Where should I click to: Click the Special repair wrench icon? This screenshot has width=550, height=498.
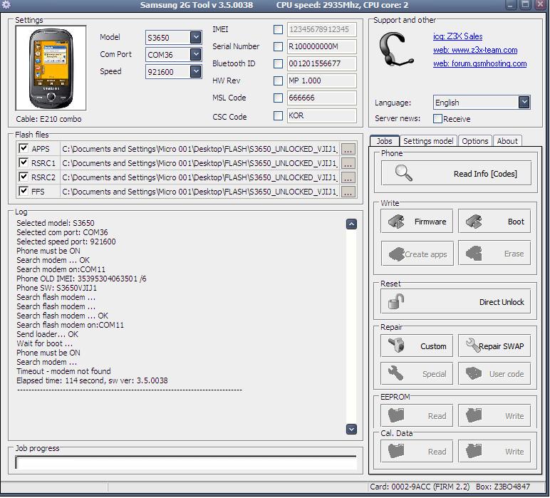pos(395,373)
